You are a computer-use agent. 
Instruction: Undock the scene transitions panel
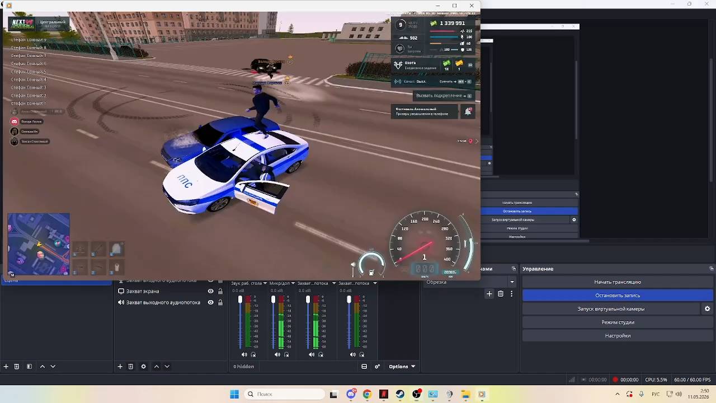click(514, 269)
